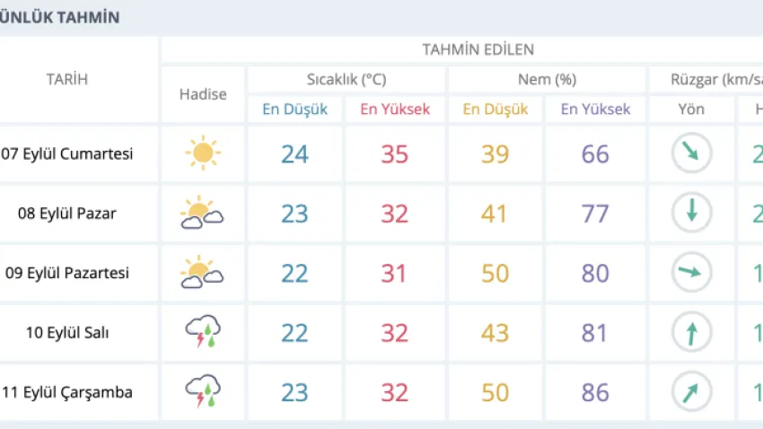Click thunderstorm icon for 11 Eylül Çarşamba
This screenshot has width=763, height=429.
coord(203,390)
